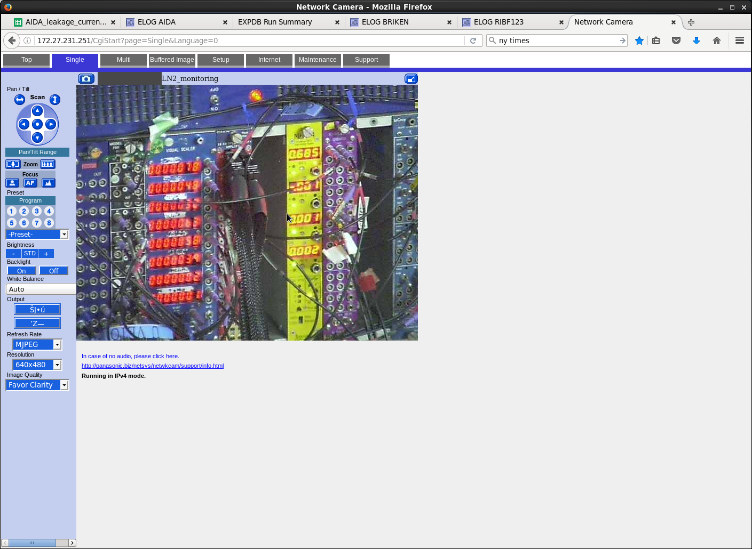The height and width of the screenshot is (549, 752).
Task: Switch to the Top page tab
Action: click(27, 60)
